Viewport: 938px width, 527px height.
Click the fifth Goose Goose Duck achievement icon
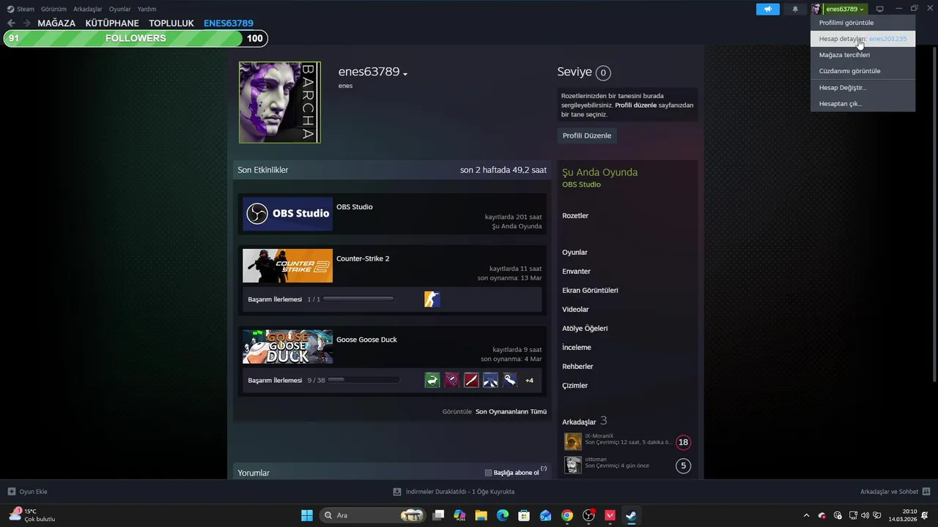pos(510,380)
